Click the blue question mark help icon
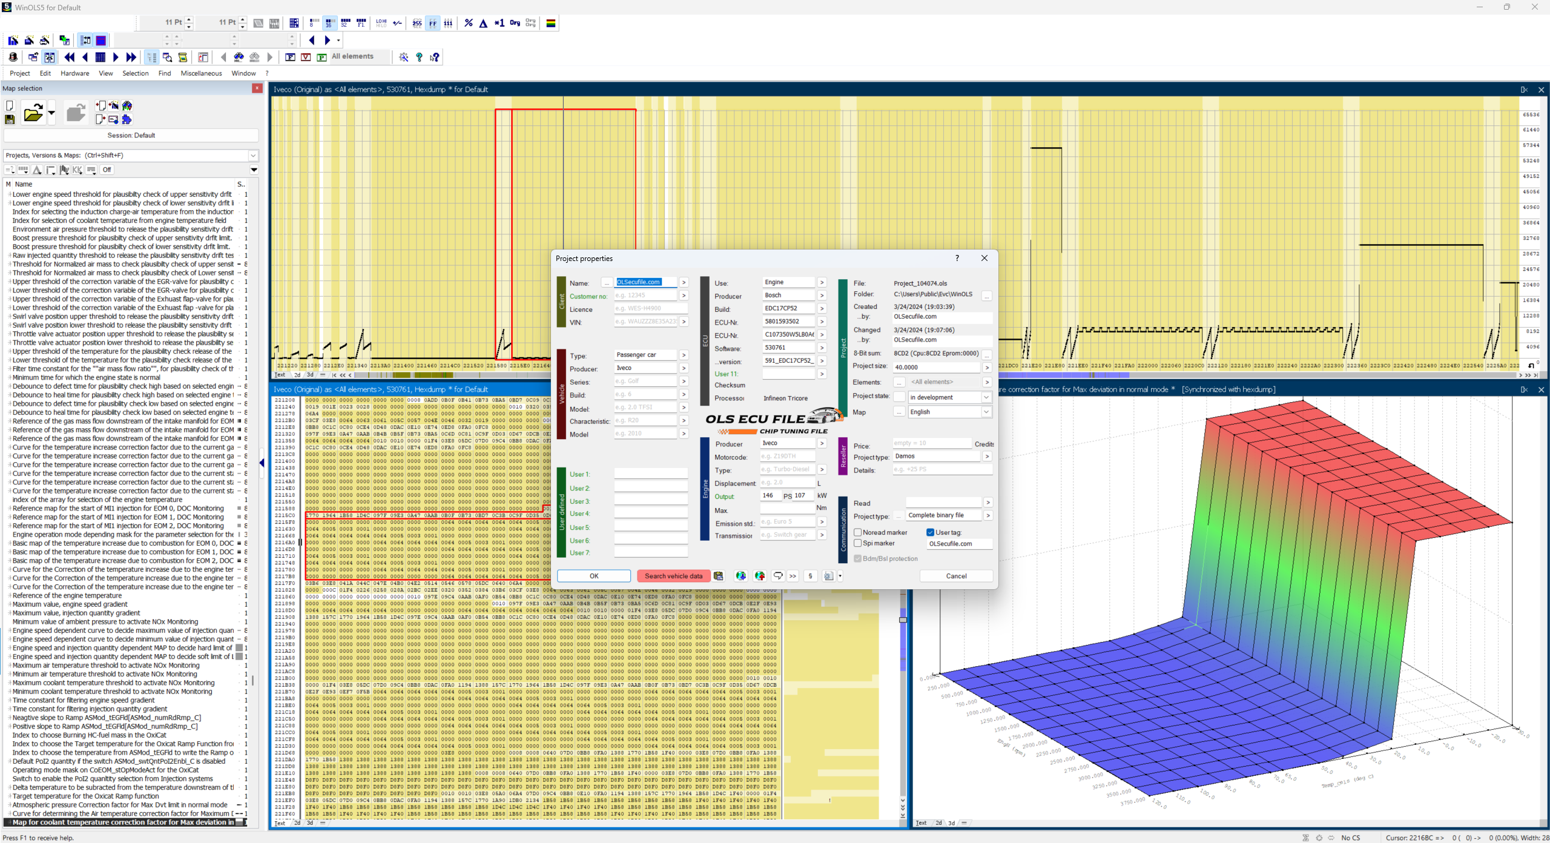 click(x=419, y=57)
